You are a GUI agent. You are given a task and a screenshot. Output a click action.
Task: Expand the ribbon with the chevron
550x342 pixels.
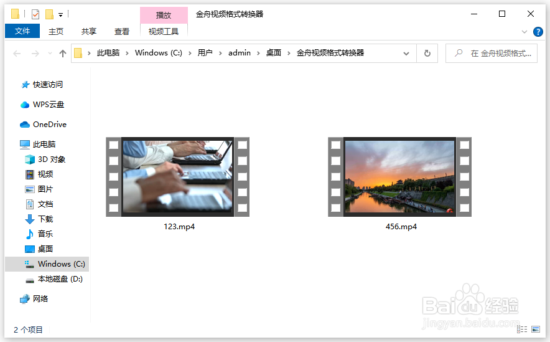pyautogui.click(x=524, y=32)
